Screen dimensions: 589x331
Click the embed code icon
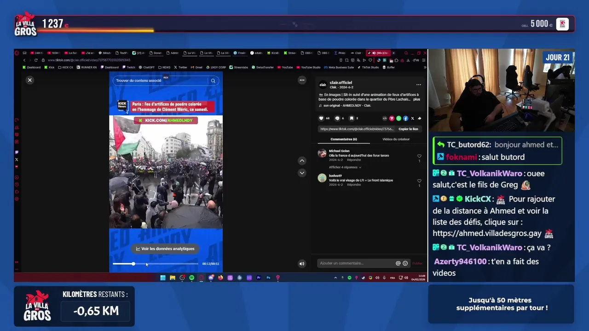(x=385, y=118)
